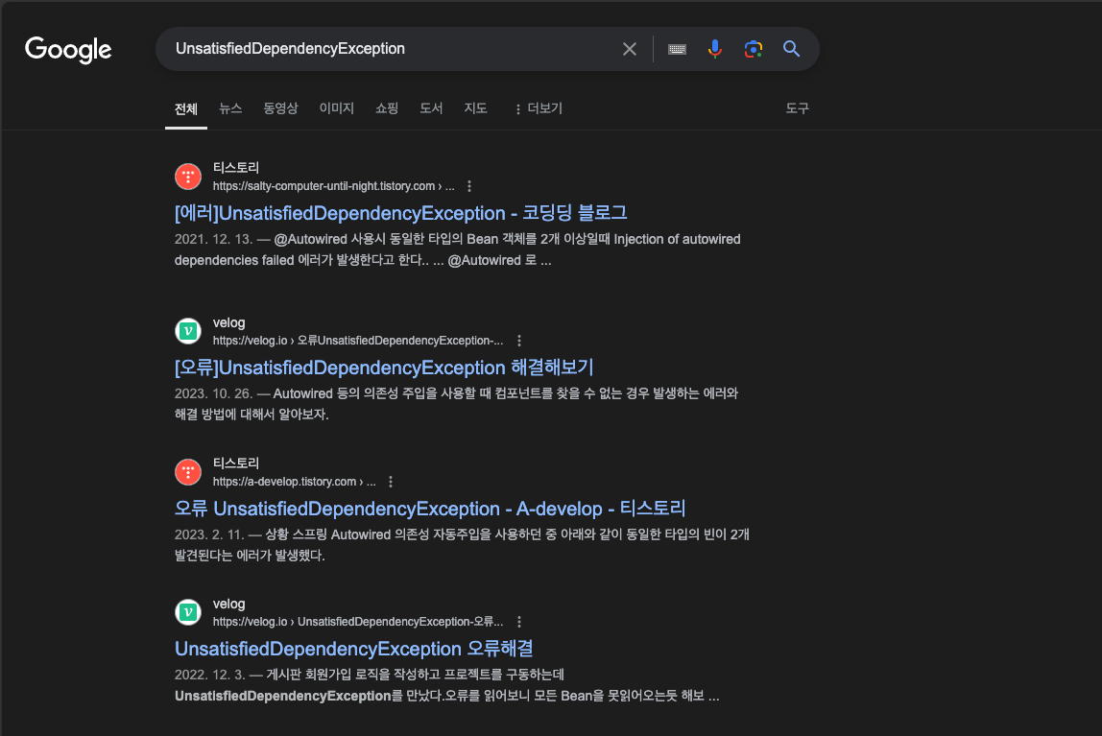The image size is (1102, 736).
Task: Open more options for 오류UnsatisfiedDependencyException velog result
Action: 519,341
